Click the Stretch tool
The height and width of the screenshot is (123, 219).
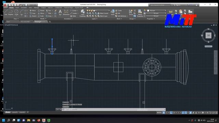(33, 16)
